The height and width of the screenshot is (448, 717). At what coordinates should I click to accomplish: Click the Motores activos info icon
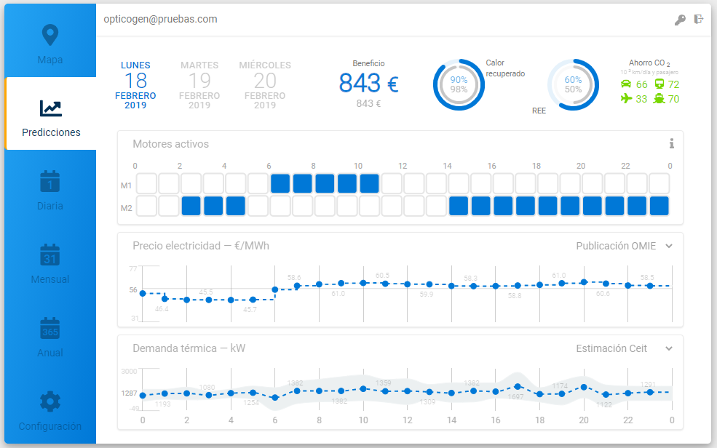671,144
